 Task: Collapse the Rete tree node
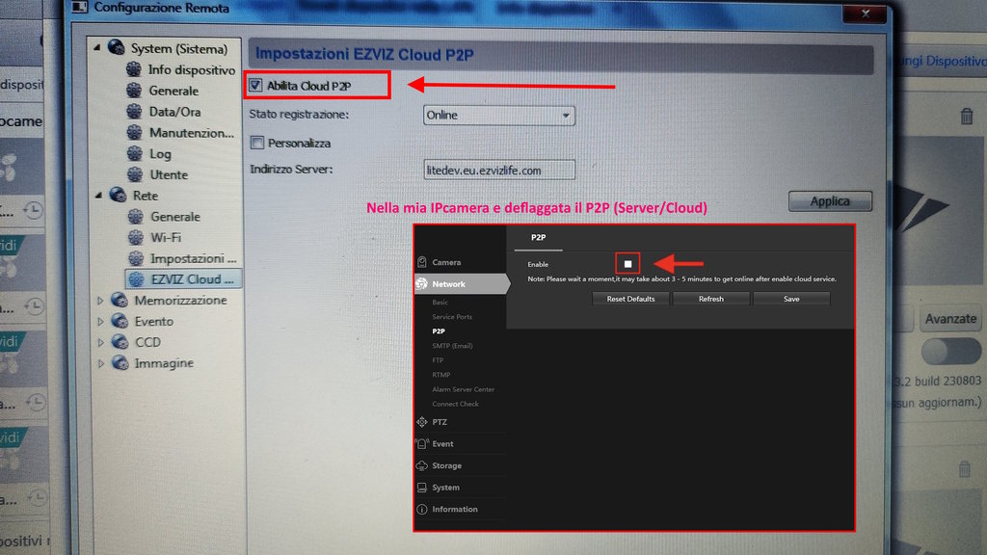[99, 196]
